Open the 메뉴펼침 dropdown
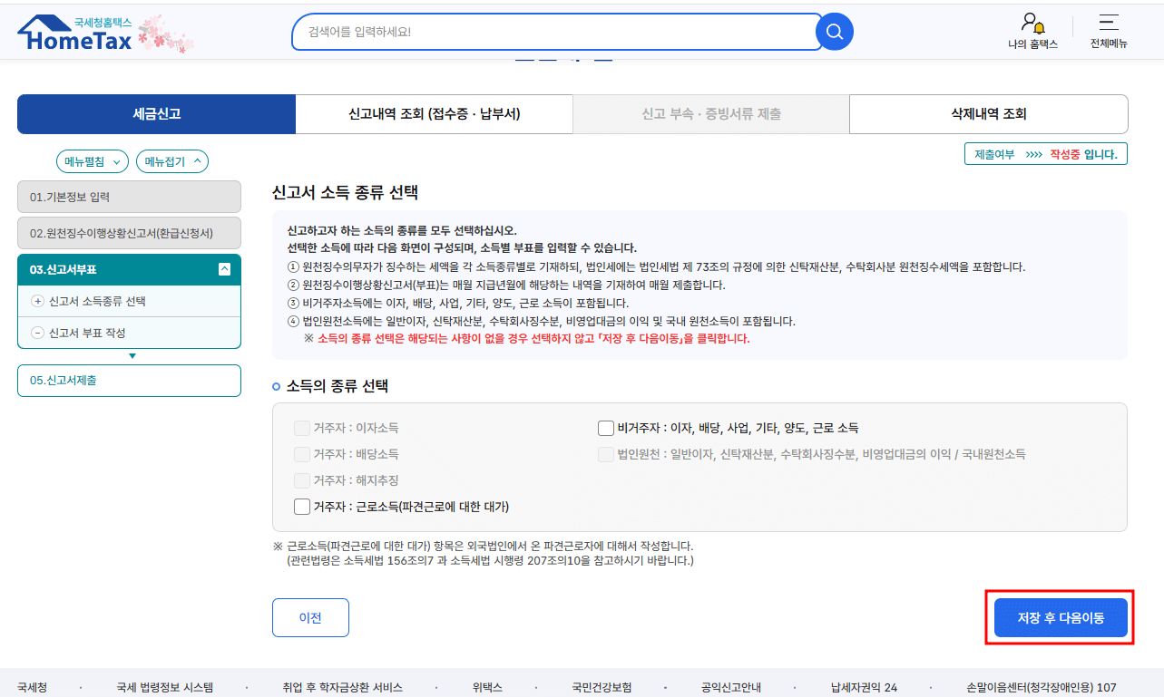Image resolution: width=1164 pixels, height=697 pixels. tap(93, 160)
